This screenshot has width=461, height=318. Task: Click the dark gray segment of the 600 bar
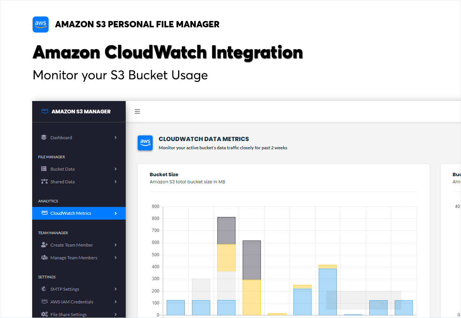[x=252, y=260]
